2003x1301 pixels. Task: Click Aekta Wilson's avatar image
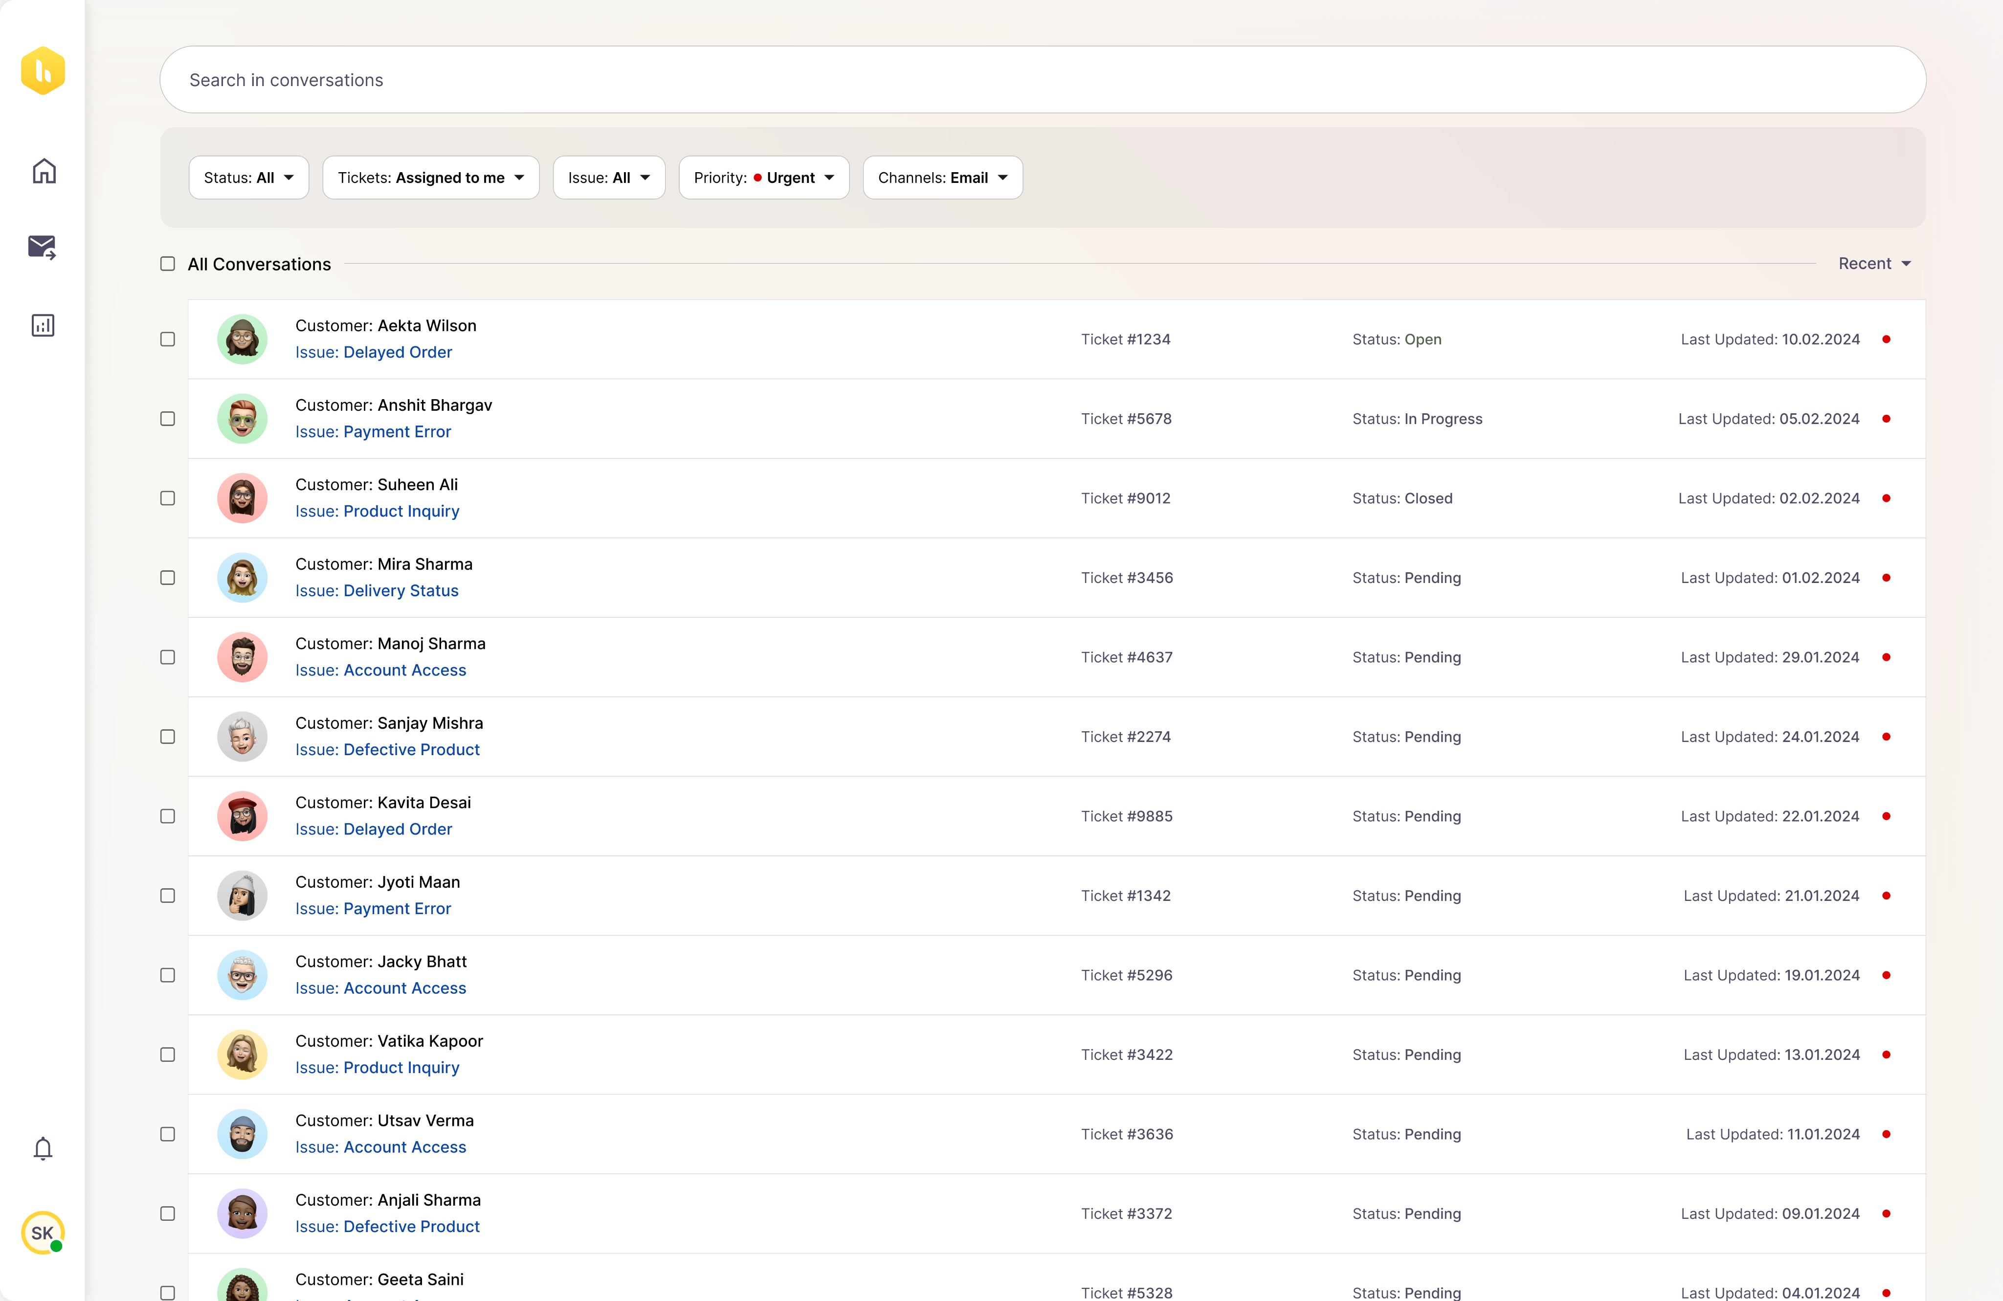243,339
